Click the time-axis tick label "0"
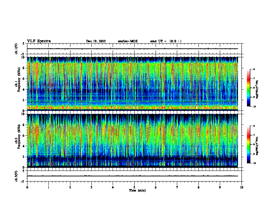The height and width of the screenshot is (210, 272). click(x=27, y=187)
